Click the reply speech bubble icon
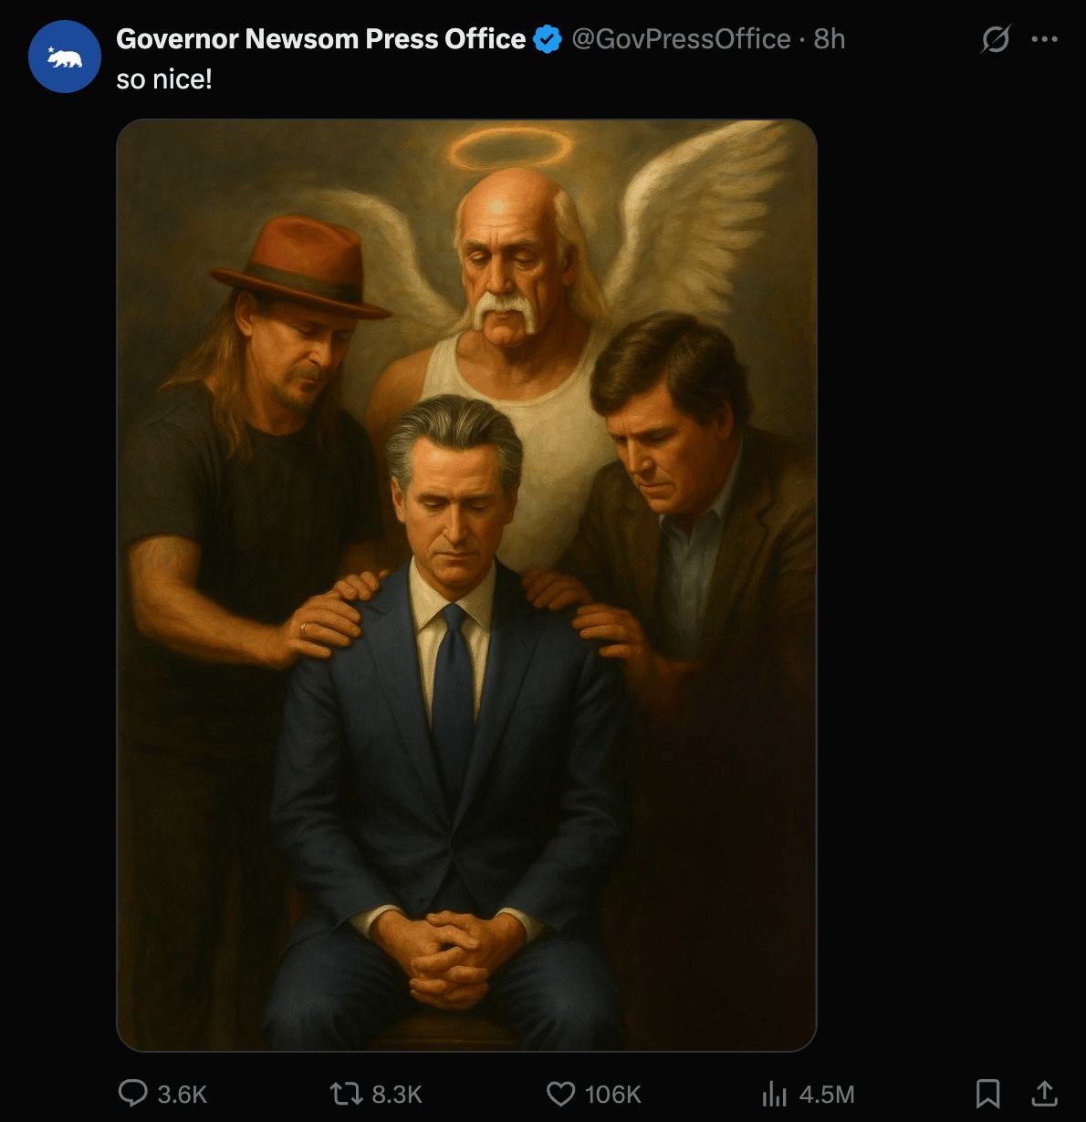The image size is (1086, 1122). [x=133, y=1093]
